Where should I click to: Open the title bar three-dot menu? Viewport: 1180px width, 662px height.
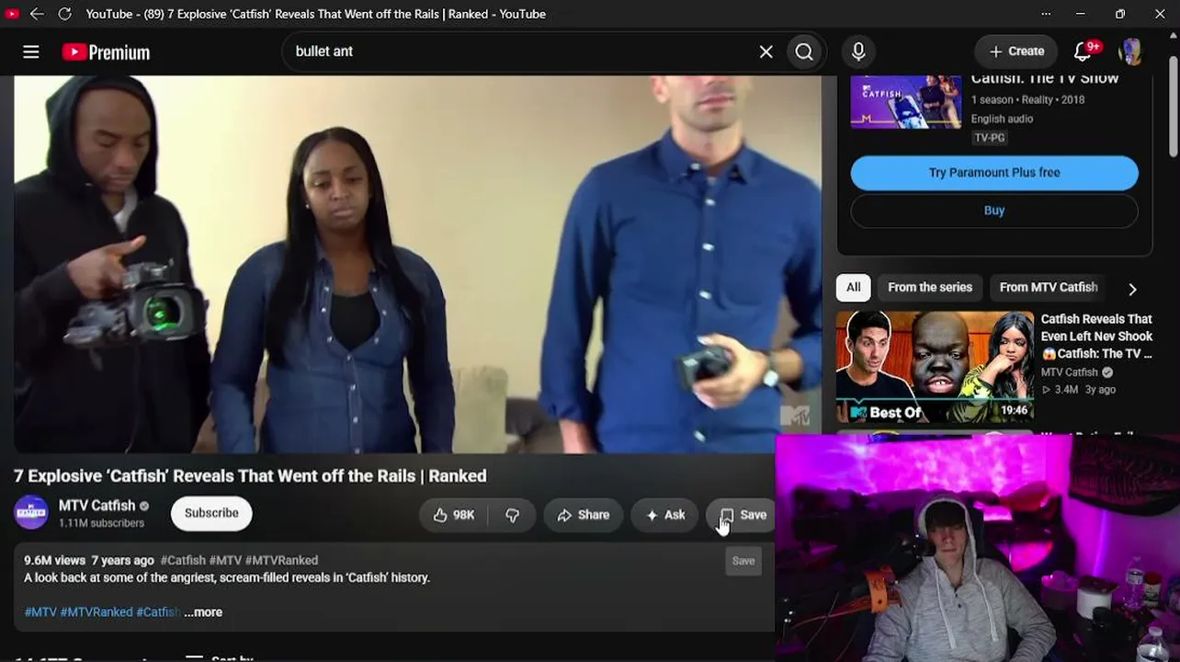click(1046, 14)
